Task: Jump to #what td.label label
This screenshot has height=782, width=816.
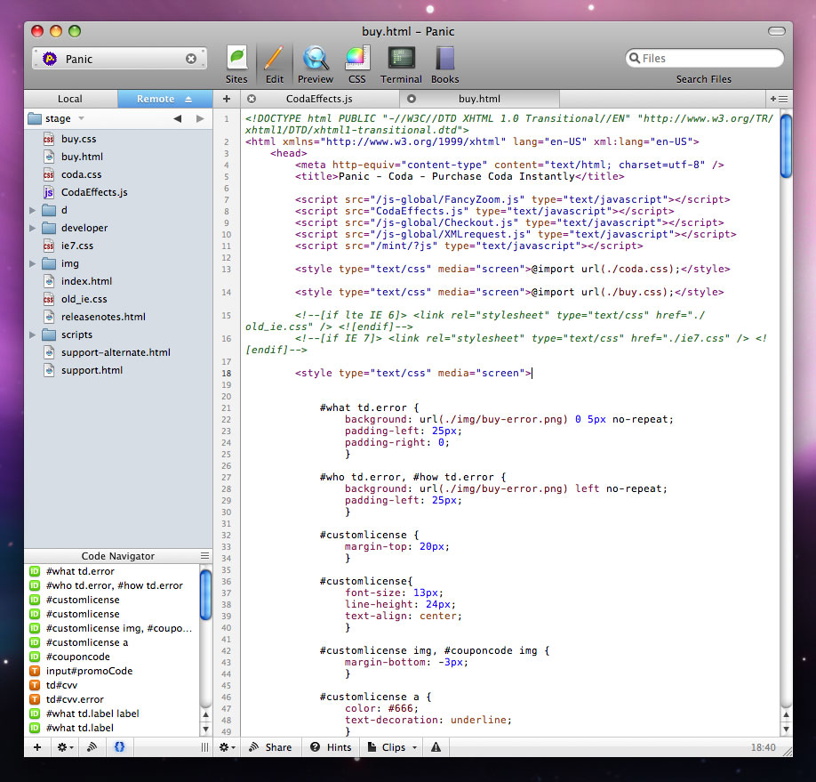Action: point(112,713)
